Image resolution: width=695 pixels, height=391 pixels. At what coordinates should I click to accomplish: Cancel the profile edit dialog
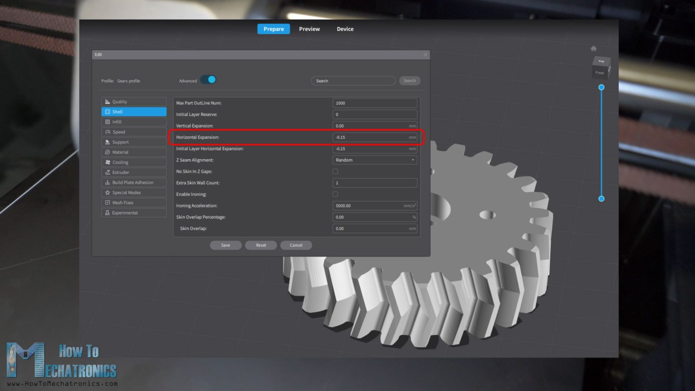[296, 245]
